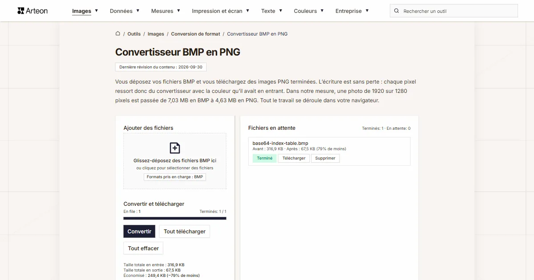The image size is (534, 280).
Task: Click the add-file icon in drop zone
Action: coord(175,148)
